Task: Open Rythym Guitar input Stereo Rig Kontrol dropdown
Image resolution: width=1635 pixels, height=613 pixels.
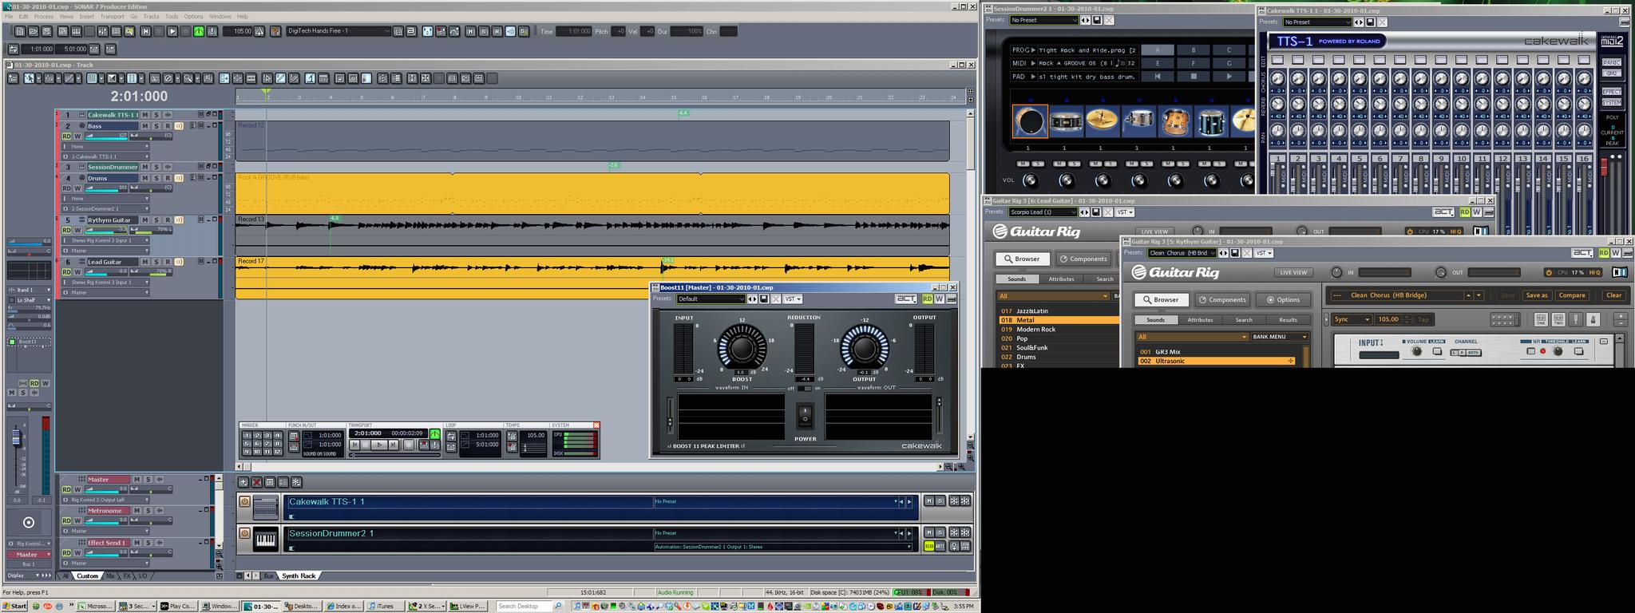Action: pos(105,240)
